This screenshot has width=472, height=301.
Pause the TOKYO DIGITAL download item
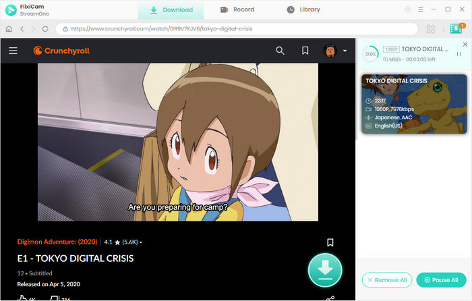click(x=459, y=54)
